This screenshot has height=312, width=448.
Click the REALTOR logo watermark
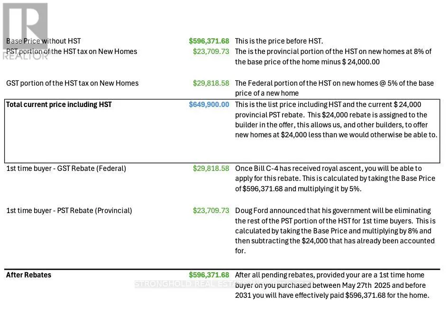pyautogui.click(x=25, y=28)
